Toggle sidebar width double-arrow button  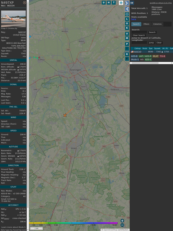point(132,3)
